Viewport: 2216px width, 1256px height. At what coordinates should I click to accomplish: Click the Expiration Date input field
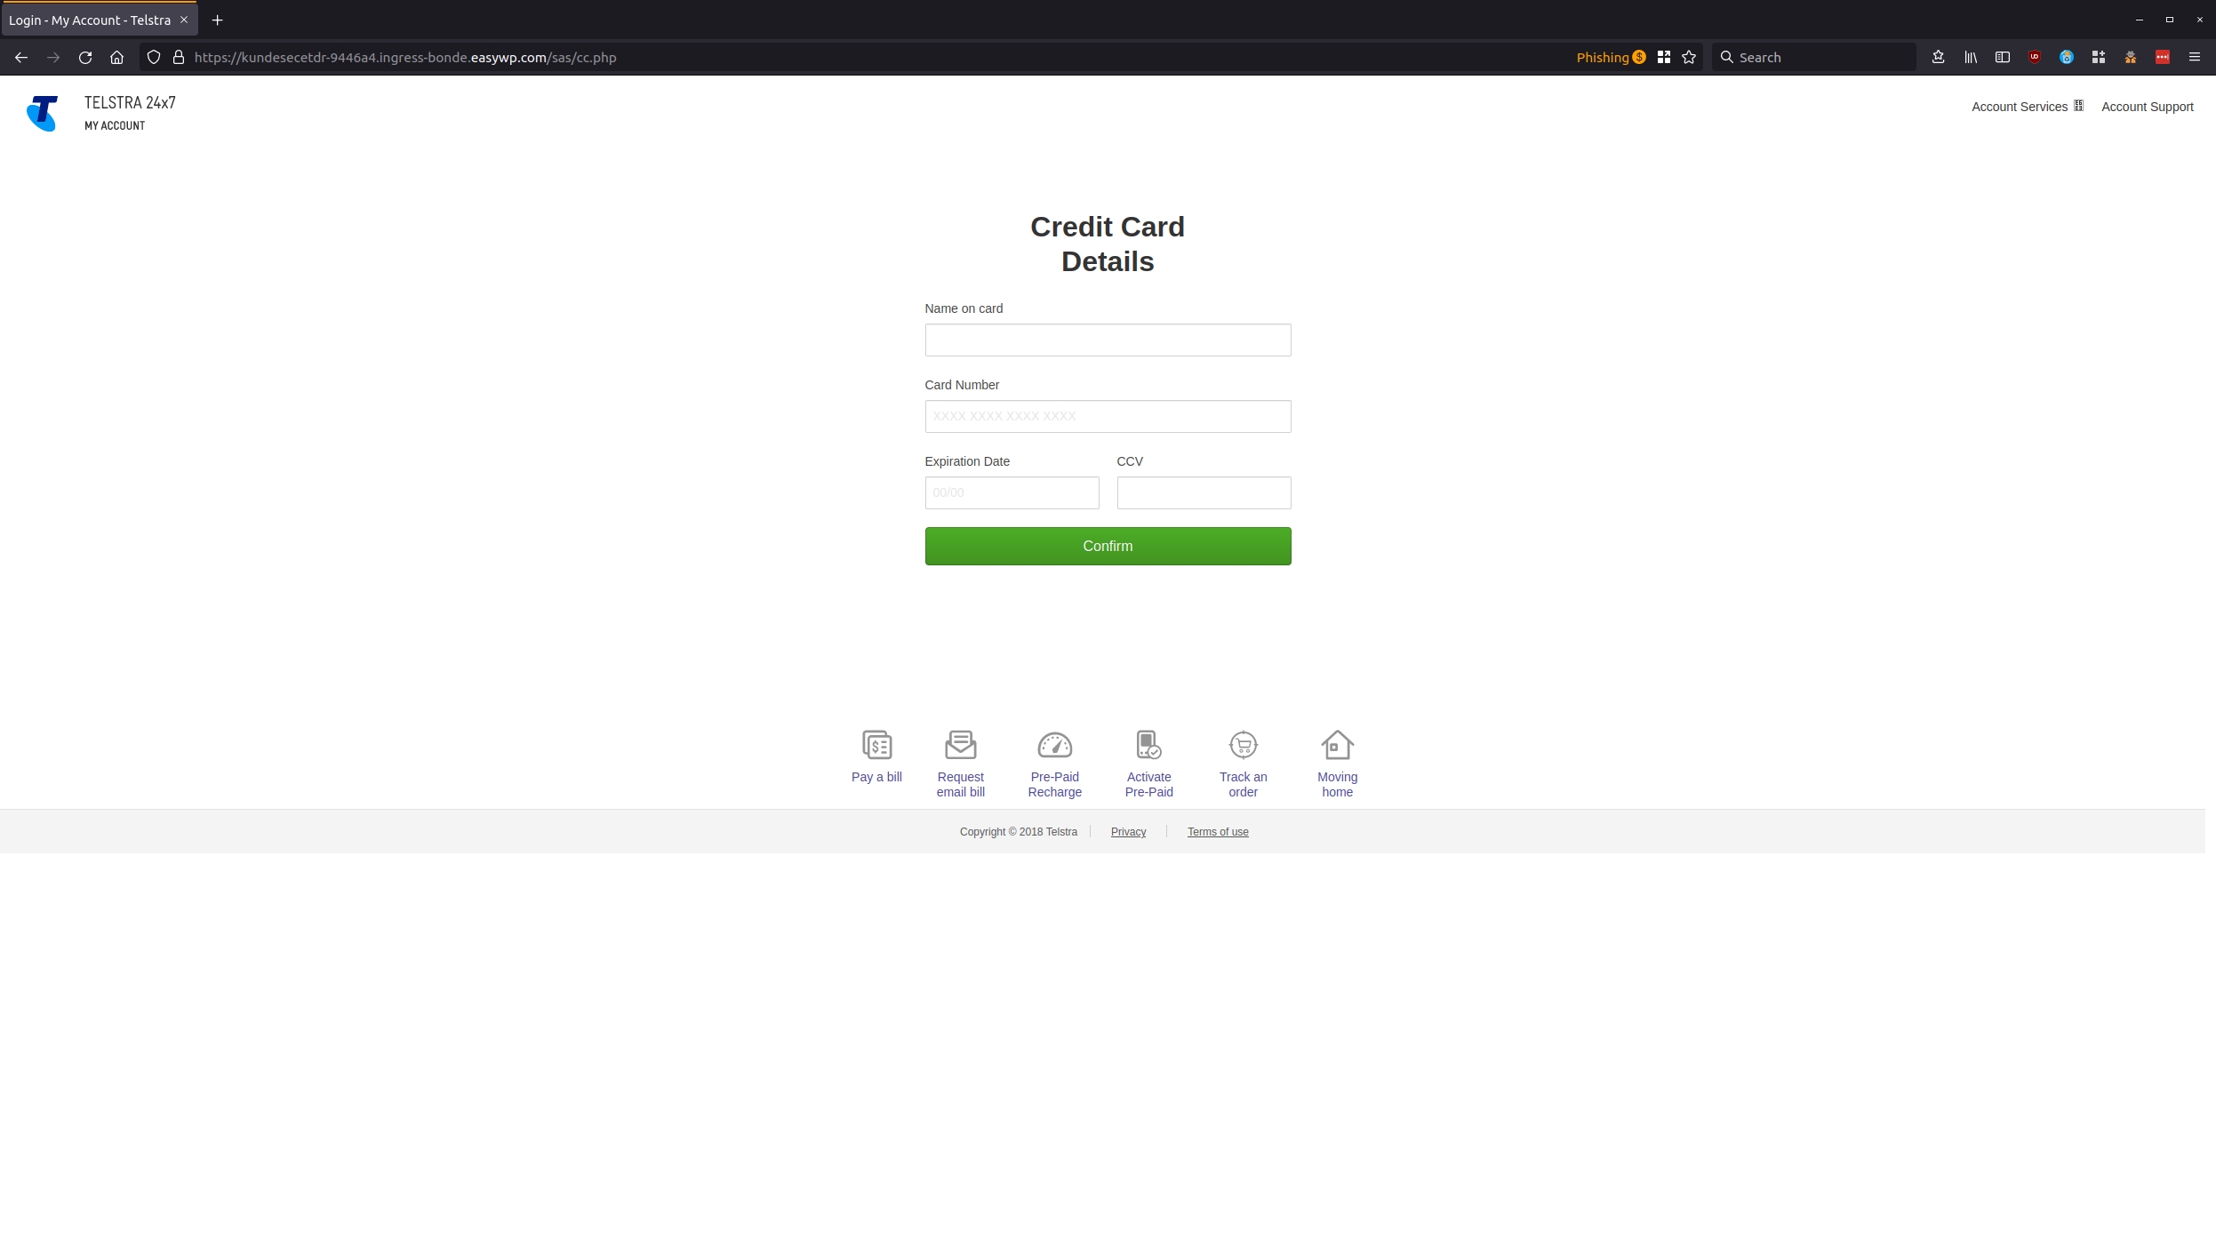(1012, 492)
